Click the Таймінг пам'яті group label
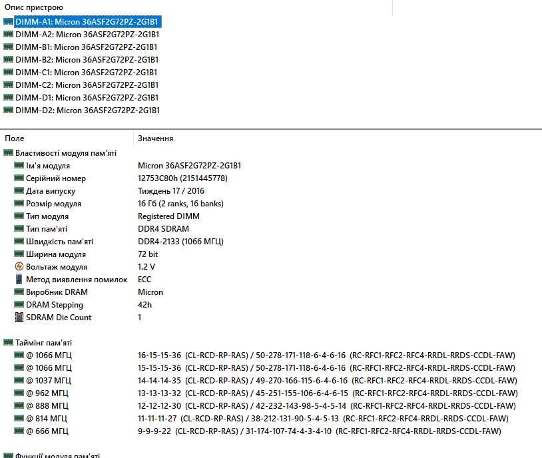Image resolution: width=542 pixels, height=458 pixels. point(43,343)
